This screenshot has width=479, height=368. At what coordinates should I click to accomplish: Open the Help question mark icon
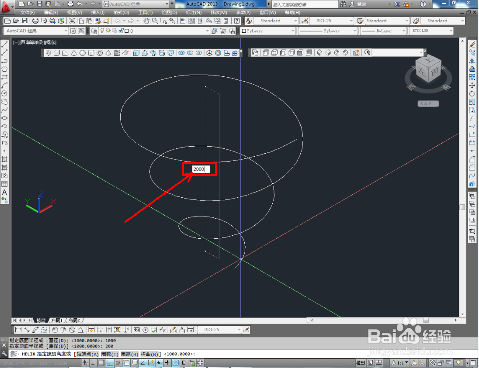pyautogui.click(x=237, y=21)
